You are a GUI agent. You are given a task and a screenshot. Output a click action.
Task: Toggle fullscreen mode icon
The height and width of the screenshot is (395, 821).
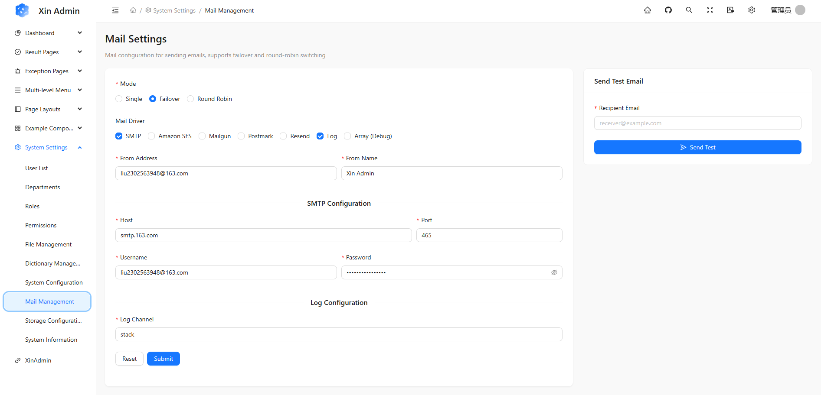point(710,10)
